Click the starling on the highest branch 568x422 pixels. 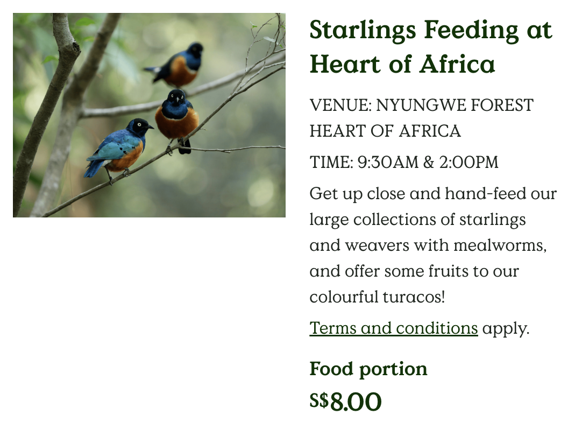pos(177,65)
